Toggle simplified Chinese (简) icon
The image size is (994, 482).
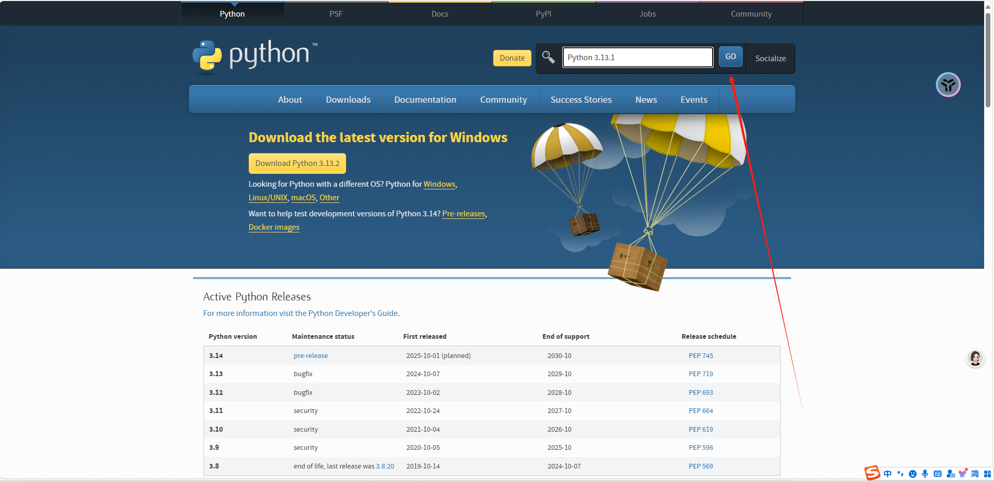pos(975,474)
